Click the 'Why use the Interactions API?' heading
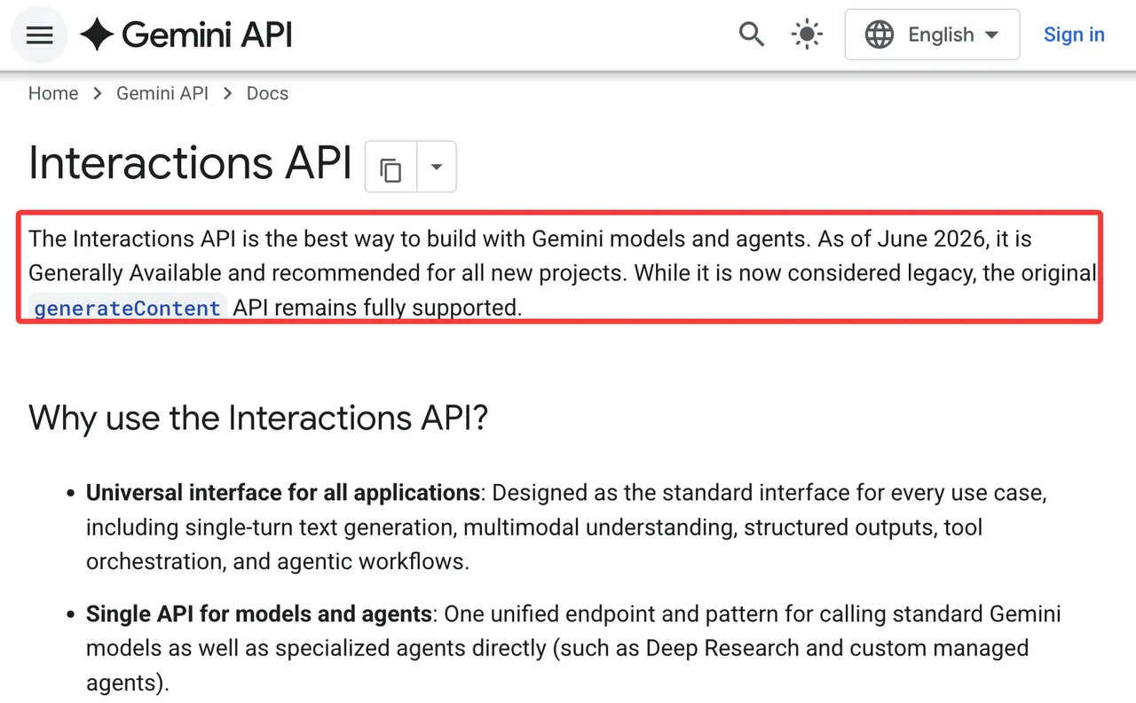Screen dimensions: 1136x703 [258, 418]
